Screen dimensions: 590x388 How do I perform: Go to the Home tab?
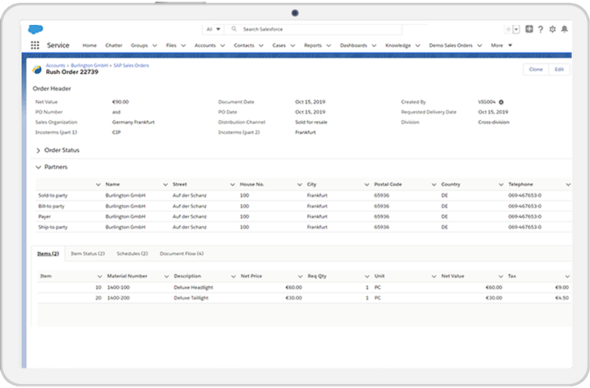[x=89, y=45]
